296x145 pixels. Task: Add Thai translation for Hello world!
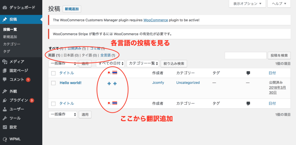coord(115,84)
